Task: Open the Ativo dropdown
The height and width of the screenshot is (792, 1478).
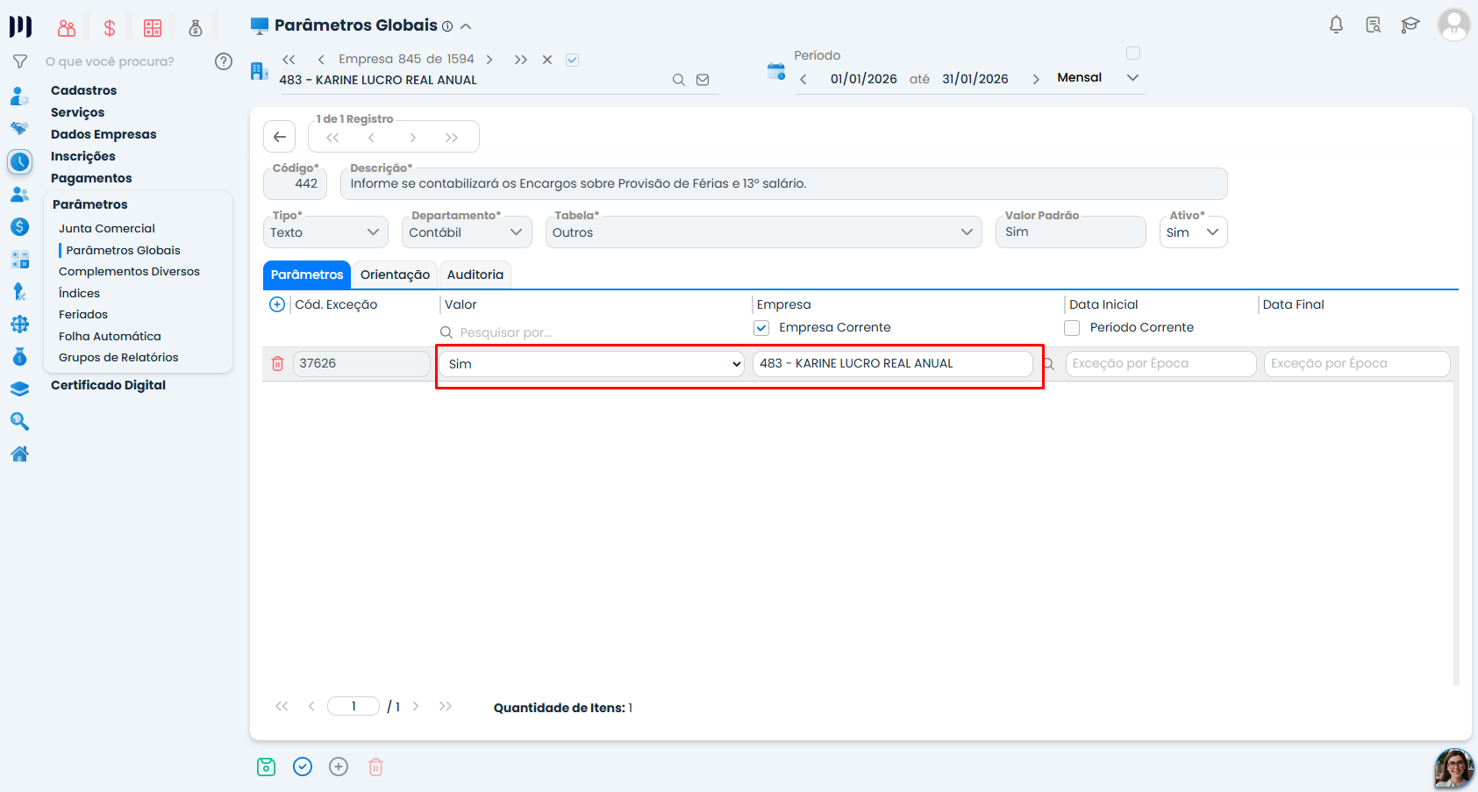Action: (x=1193, y=232)
